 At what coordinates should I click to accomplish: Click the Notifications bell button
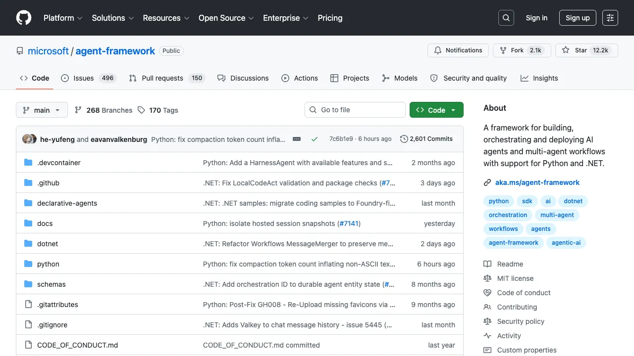(x=458, y=50)
